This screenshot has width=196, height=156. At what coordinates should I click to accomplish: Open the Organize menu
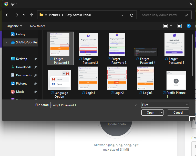[14, 26]
